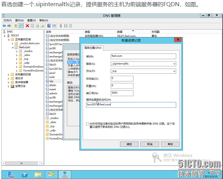Click the new record document toolbar icon
This screenshot has height=179, width=223.
66,26
